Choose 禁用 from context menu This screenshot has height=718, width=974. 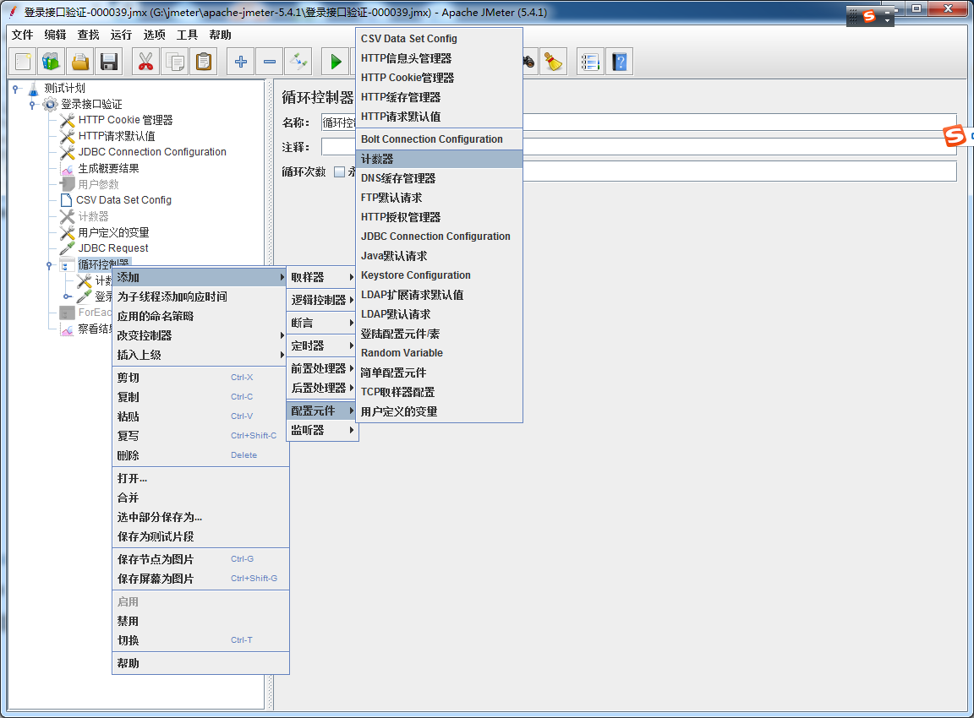pyautogui.click(x=200, y=621)
